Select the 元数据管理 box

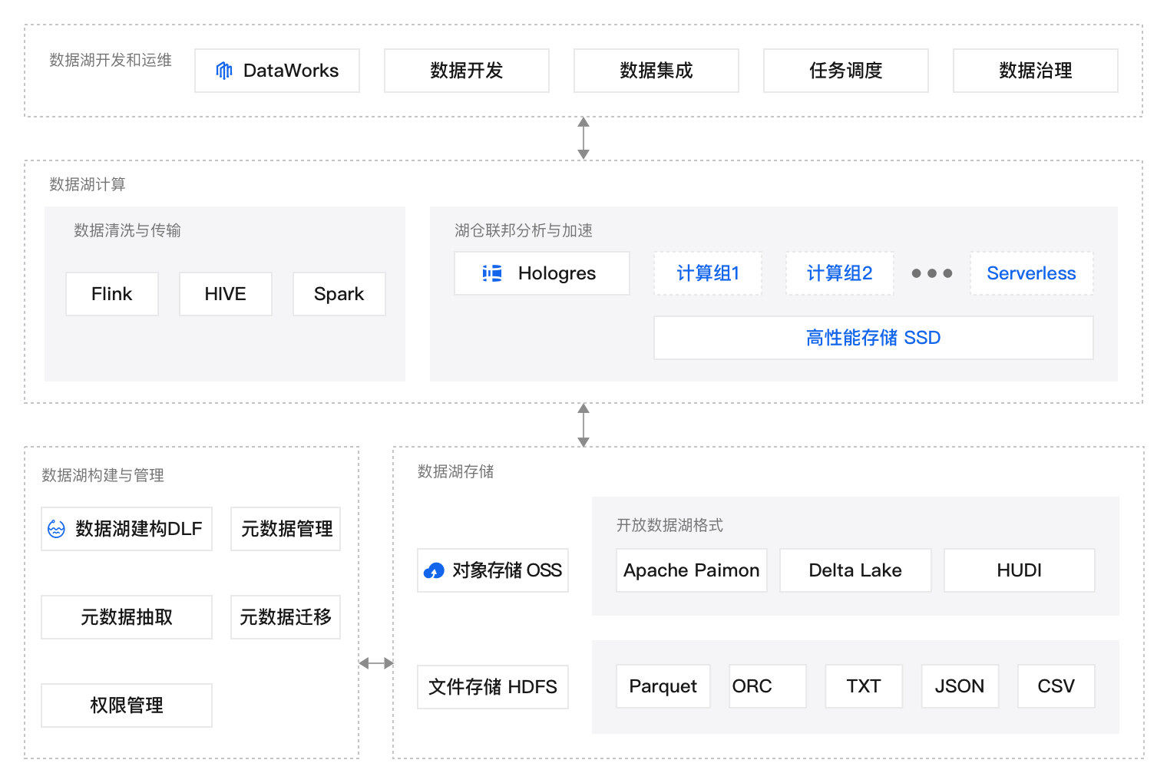click(x=286, y=529)
